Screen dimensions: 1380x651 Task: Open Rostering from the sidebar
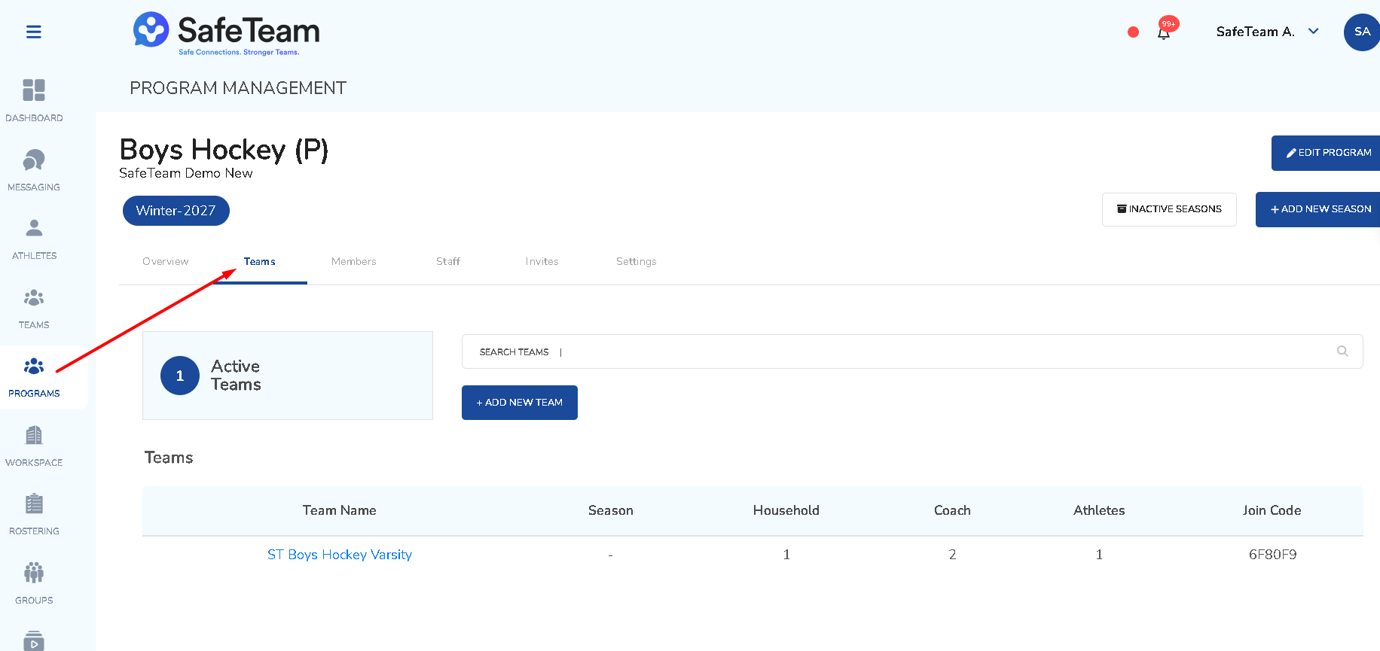[34, 515]
